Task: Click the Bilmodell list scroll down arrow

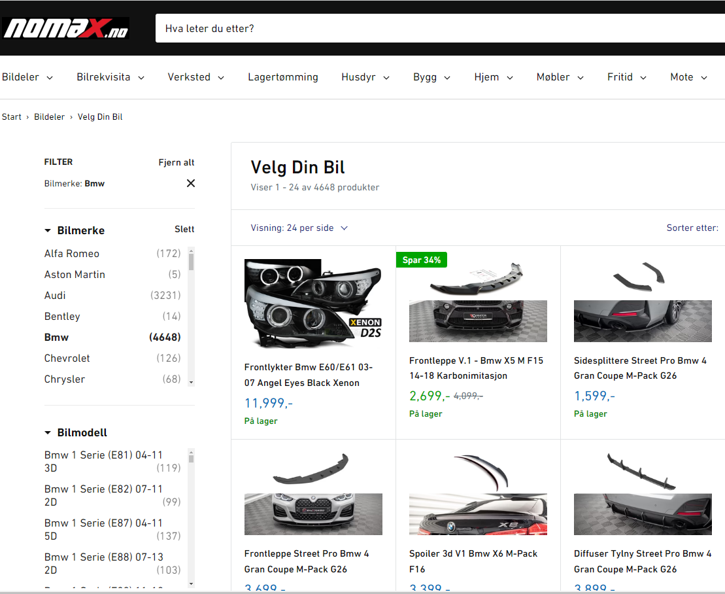Action: point(191,584)
